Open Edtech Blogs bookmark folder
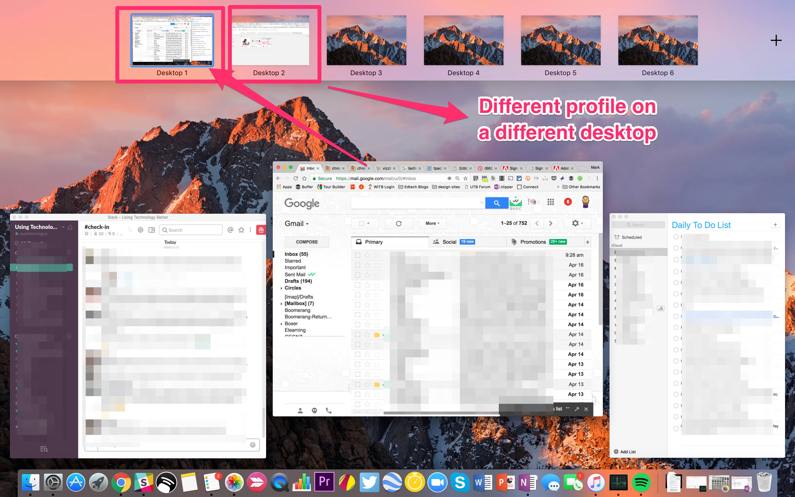The image size is (795, 497). [x=413, y=187]
